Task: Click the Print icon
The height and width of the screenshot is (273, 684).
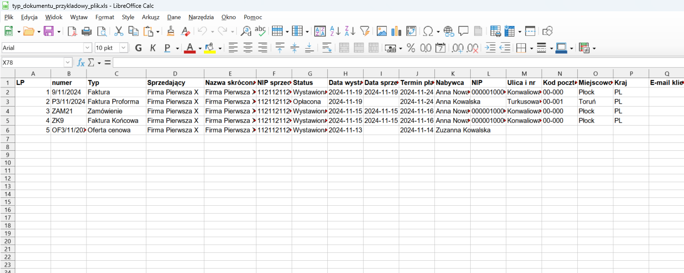Action: click(x=86, y=31)
